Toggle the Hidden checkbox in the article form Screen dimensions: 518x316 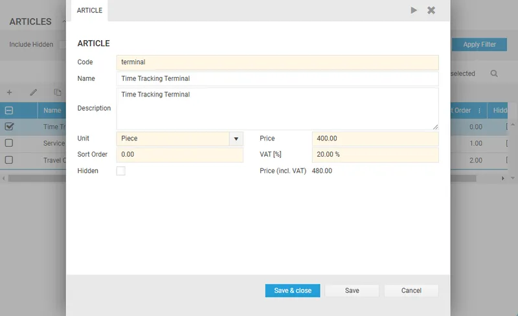pyautogui.click(x=120, y=171)
